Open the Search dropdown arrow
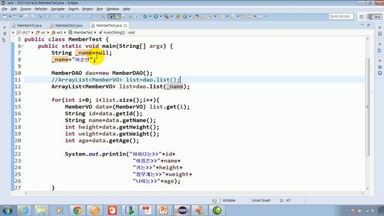This screenshot has height=216, width=384. (x=215, y=16)
